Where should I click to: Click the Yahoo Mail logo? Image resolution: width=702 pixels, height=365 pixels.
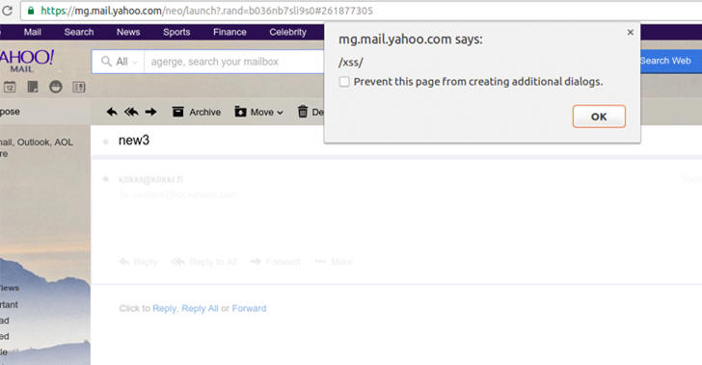26,61
